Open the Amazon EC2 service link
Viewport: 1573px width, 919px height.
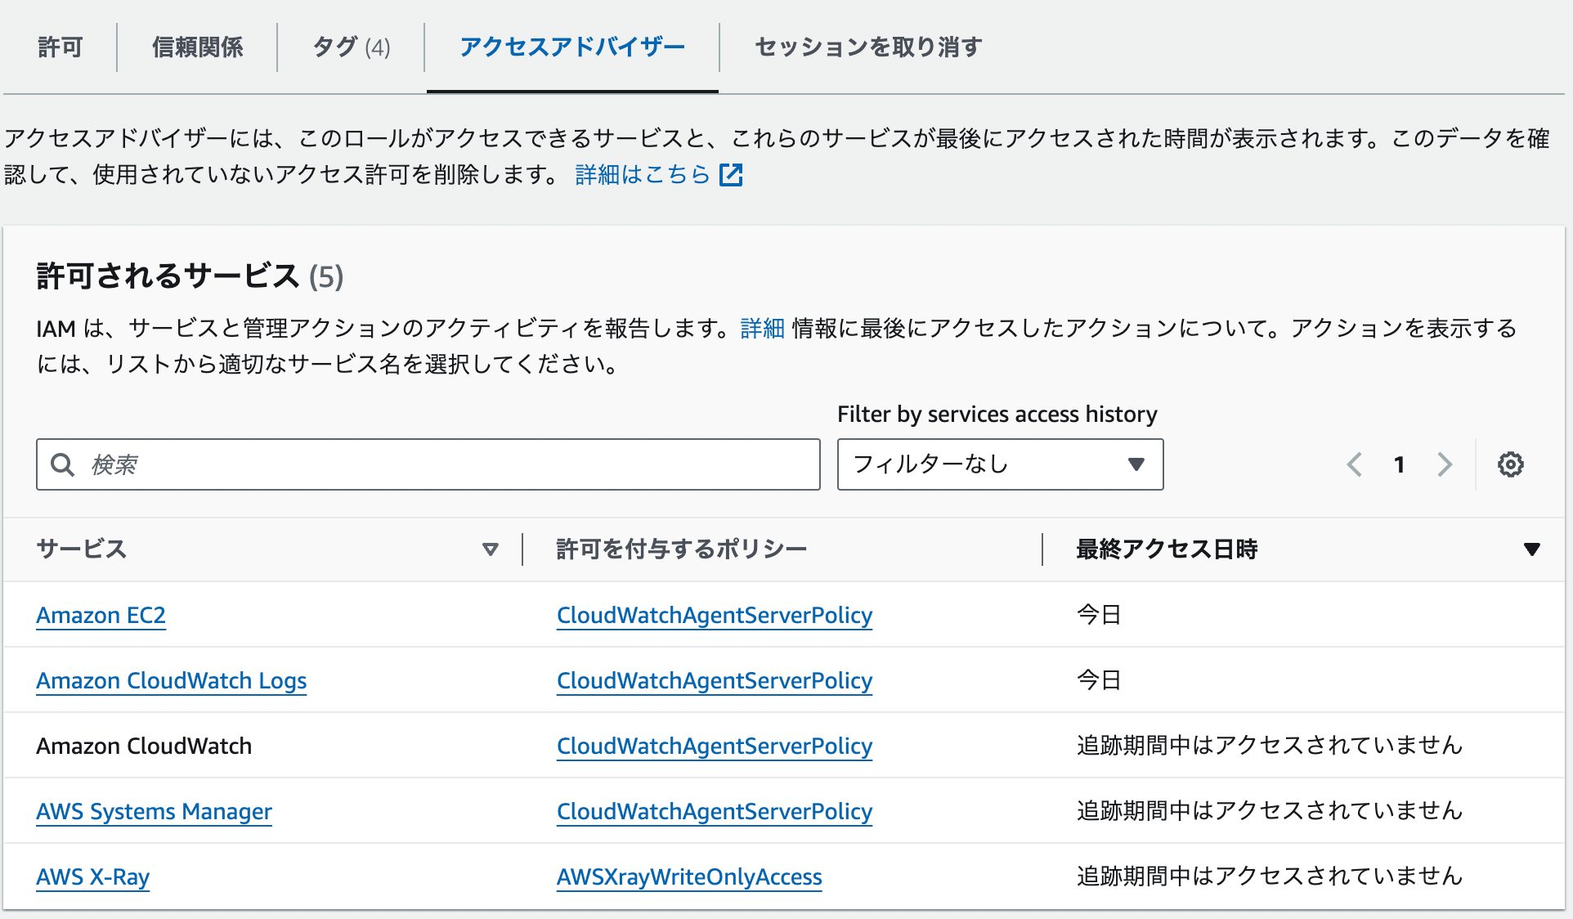(101, 616)
